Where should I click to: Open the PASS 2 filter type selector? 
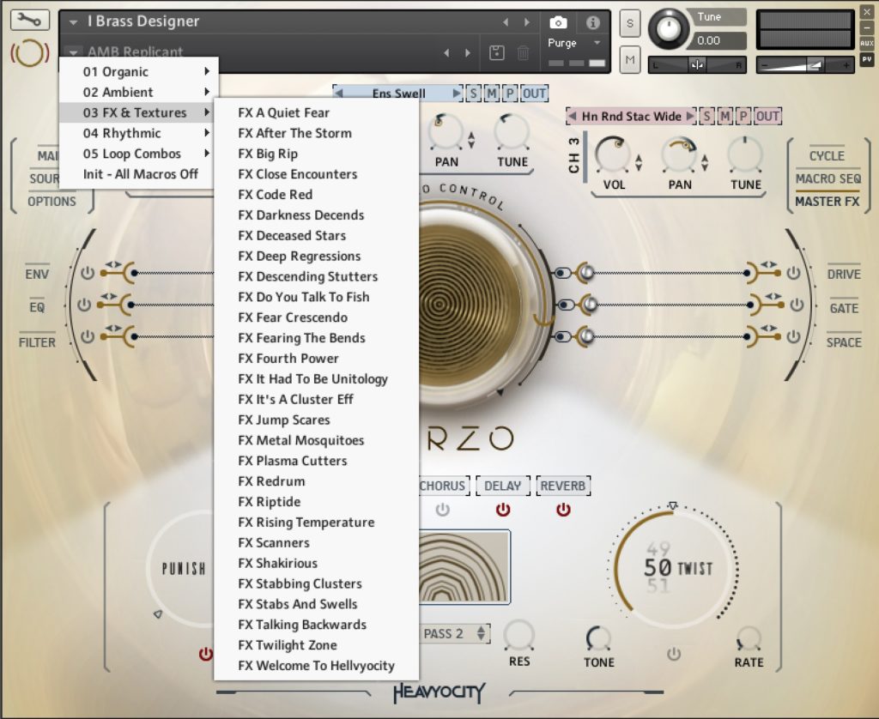click(455, 633)
